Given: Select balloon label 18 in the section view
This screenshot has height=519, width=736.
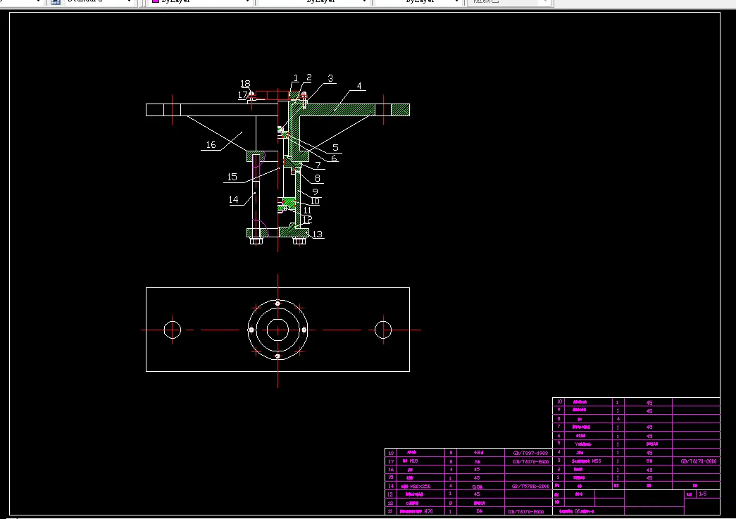Looking at the screenshot, I should click(245, 84).
